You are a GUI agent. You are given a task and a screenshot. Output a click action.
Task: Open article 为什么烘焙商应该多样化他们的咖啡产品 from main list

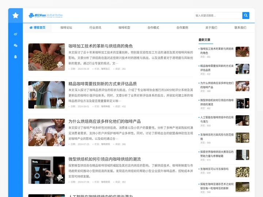(x=105, y=121)
